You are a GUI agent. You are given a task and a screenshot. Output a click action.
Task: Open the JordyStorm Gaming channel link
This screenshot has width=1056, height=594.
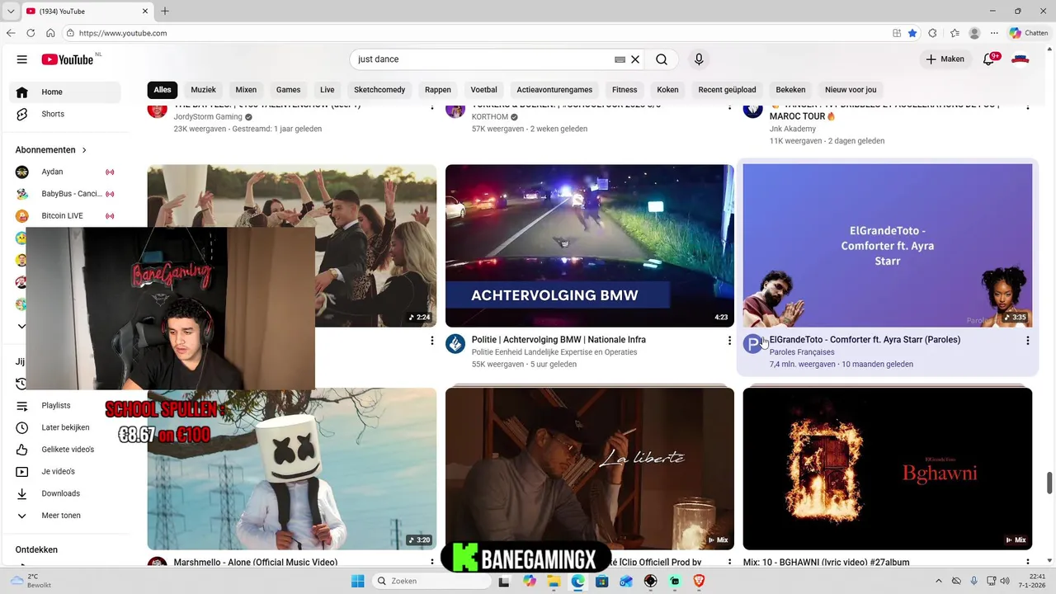[208, 117]
